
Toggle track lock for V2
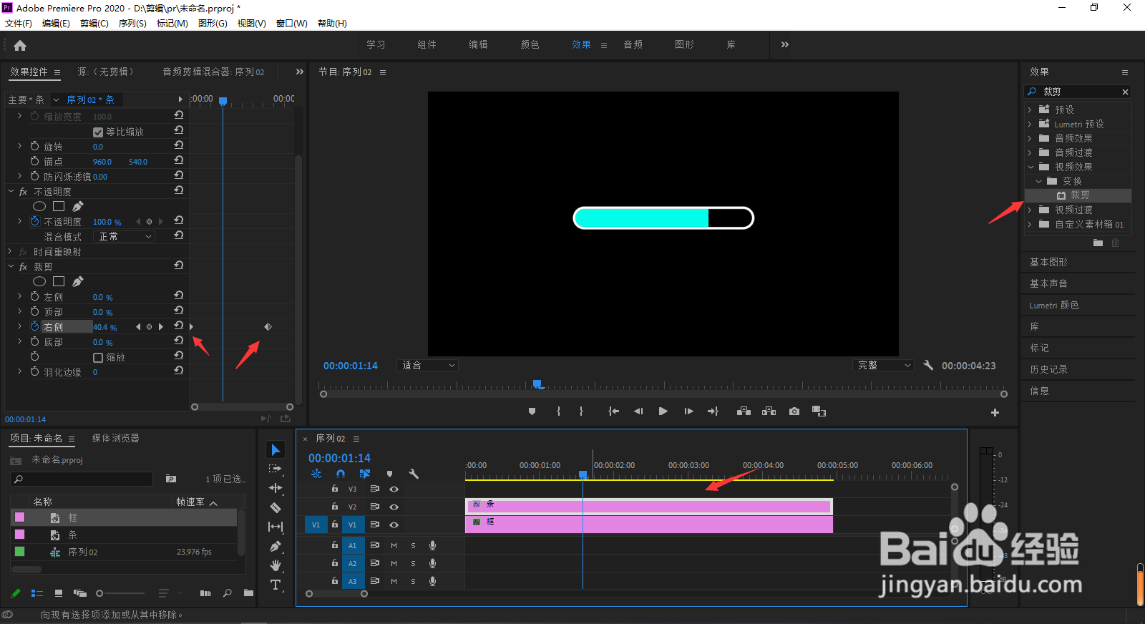point(334,506)
